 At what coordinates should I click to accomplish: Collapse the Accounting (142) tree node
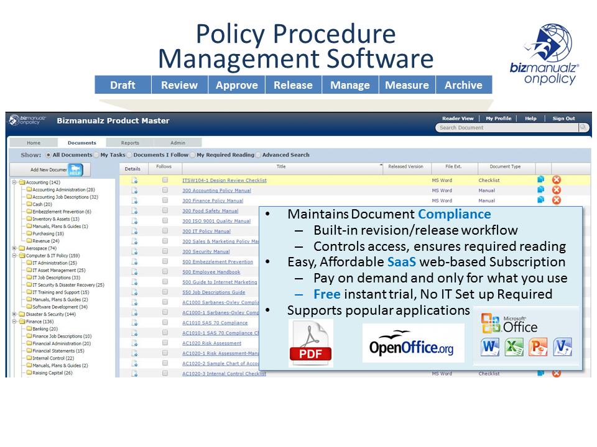(14, 183)
